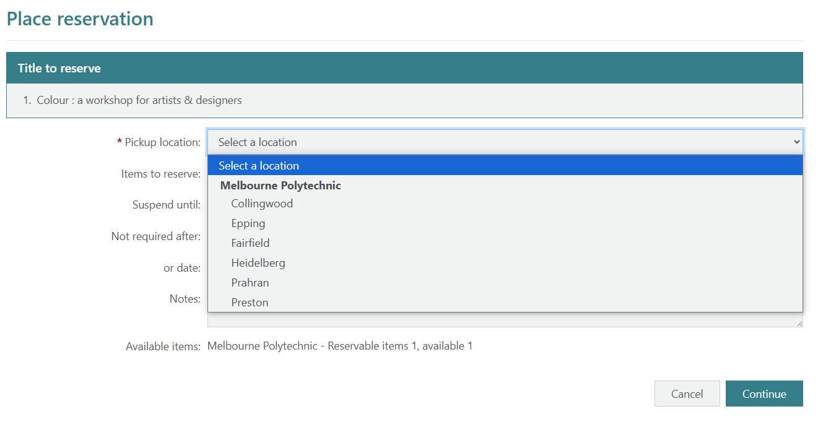Pick Epping from the location list
The image size is (818, 422).
pos(248,223)
